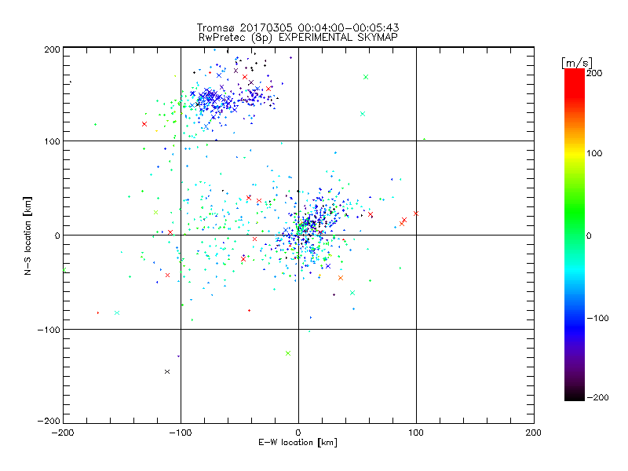Click the y-axis tick label '100' at left
Viewport: 628px width, 471px height.
(52, 141)
